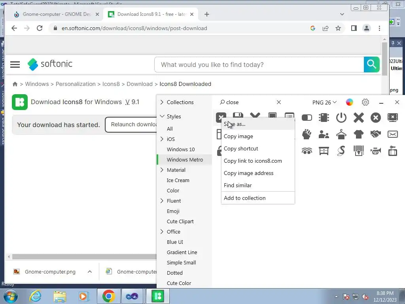Click 'Relaunch download' button
The height and width of the screenshot is (304, 405).
coord(131,125)
